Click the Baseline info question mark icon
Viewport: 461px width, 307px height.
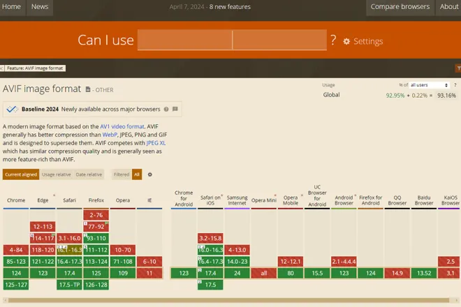[166, 110]
